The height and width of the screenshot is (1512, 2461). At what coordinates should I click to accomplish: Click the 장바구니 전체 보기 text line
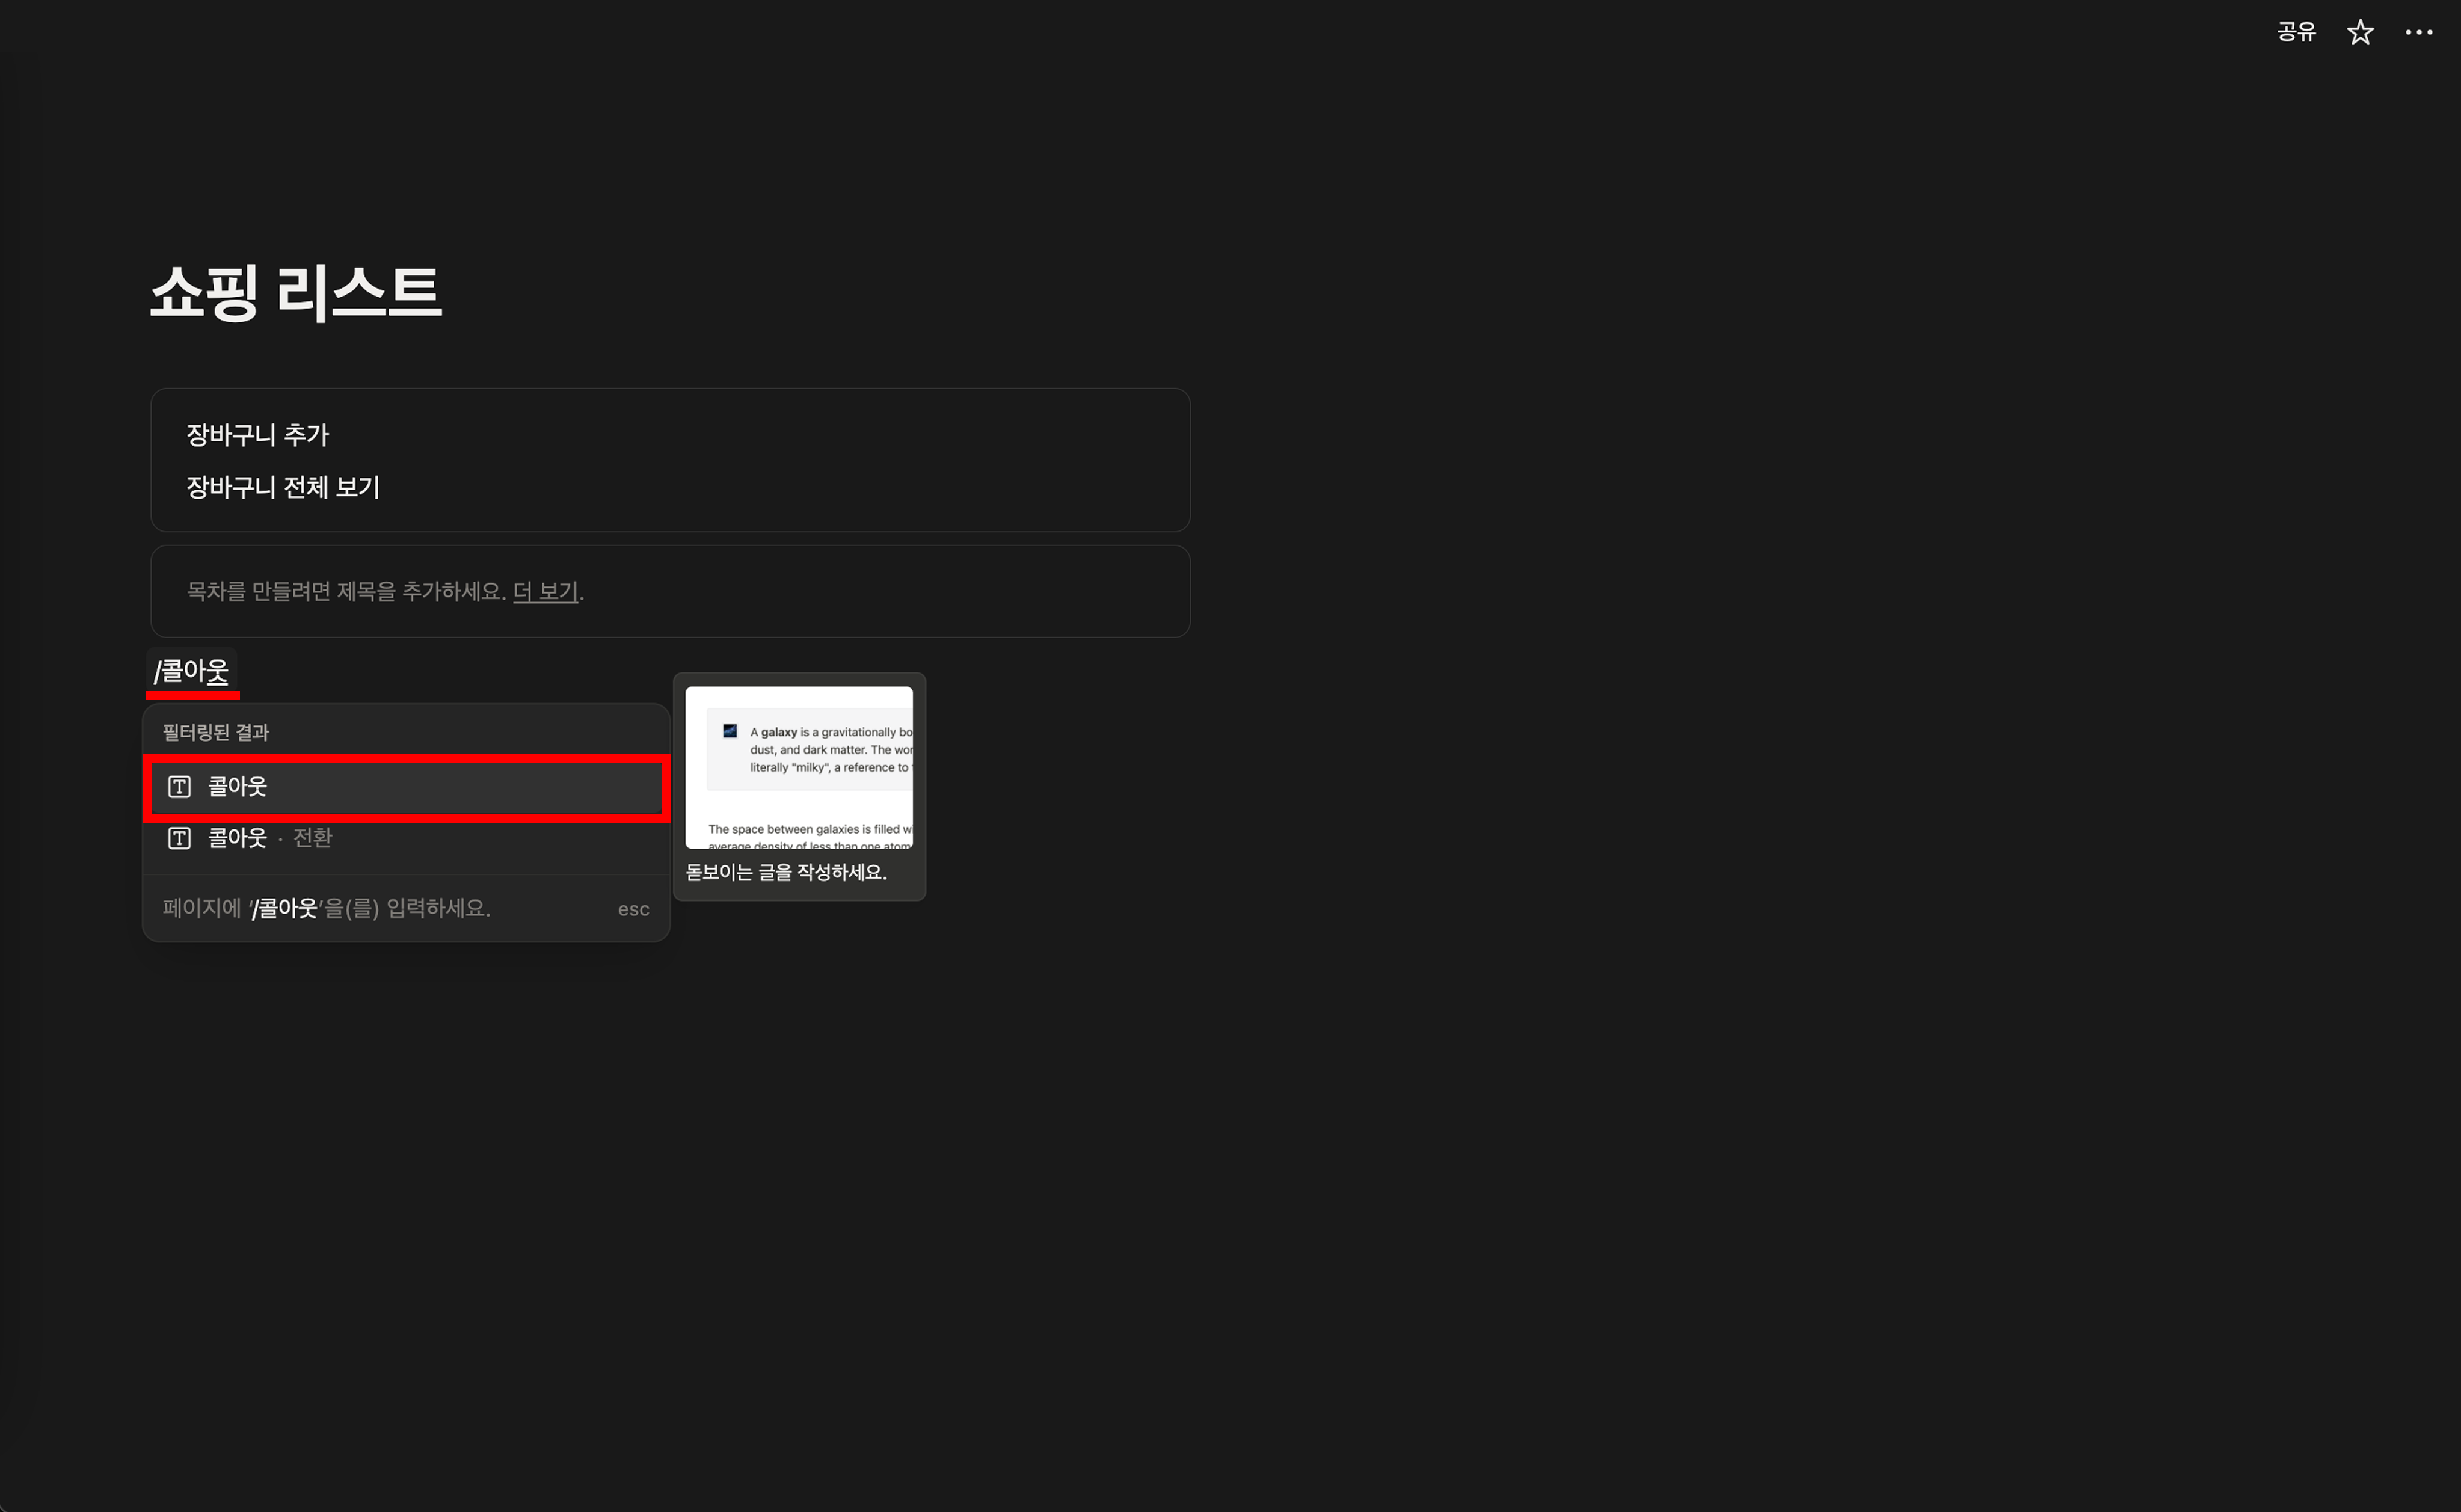[283, 487]
